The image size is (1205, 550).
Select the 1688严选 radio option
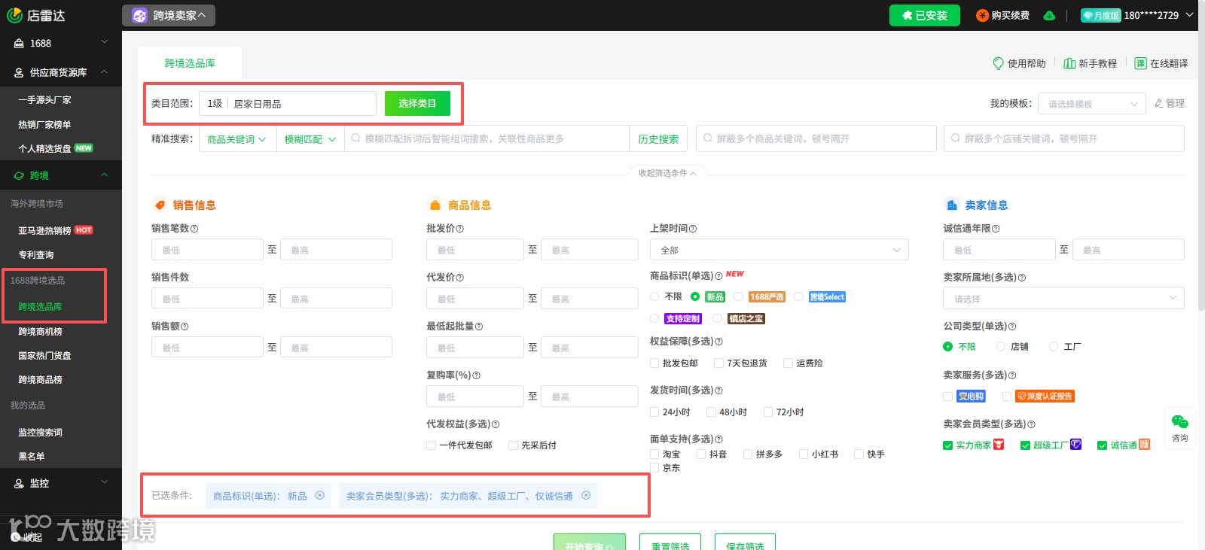[738, 296]
